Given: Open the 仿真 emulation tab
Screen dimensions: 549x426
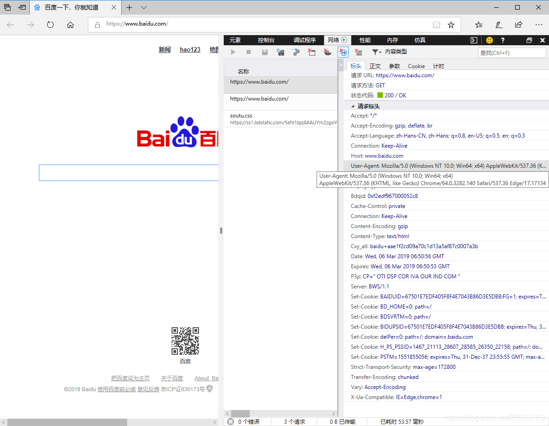Looking at the screenshot, I should (420, 40).
